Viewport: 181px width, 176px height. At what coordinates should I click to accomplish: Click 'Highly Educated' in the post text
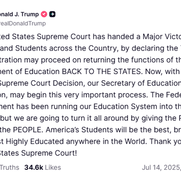35,141
